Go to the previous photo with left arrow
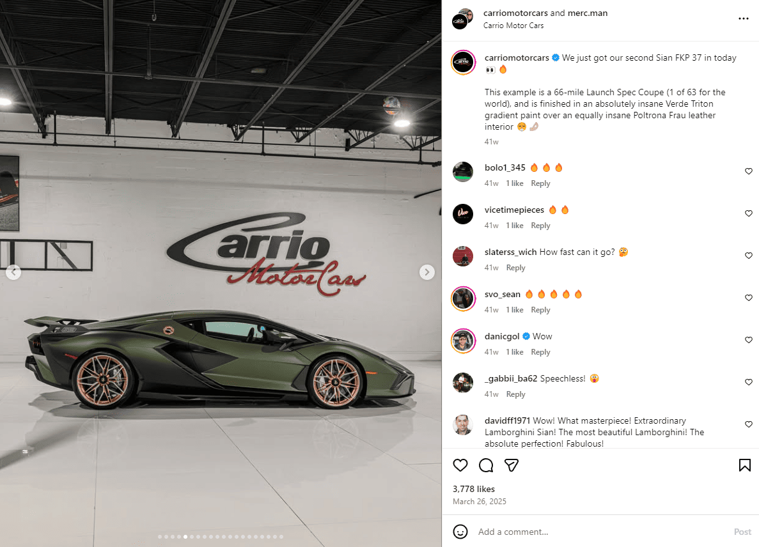The width and height of the screenshot is (759, 547). pos(13,272)
